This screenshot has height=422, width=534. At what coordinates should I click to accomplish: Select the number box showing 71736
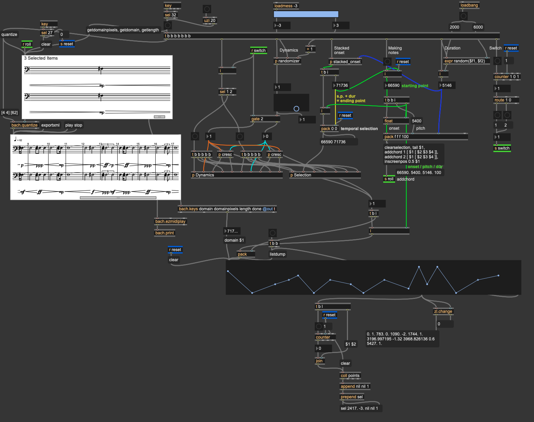(x=341, y=85)
